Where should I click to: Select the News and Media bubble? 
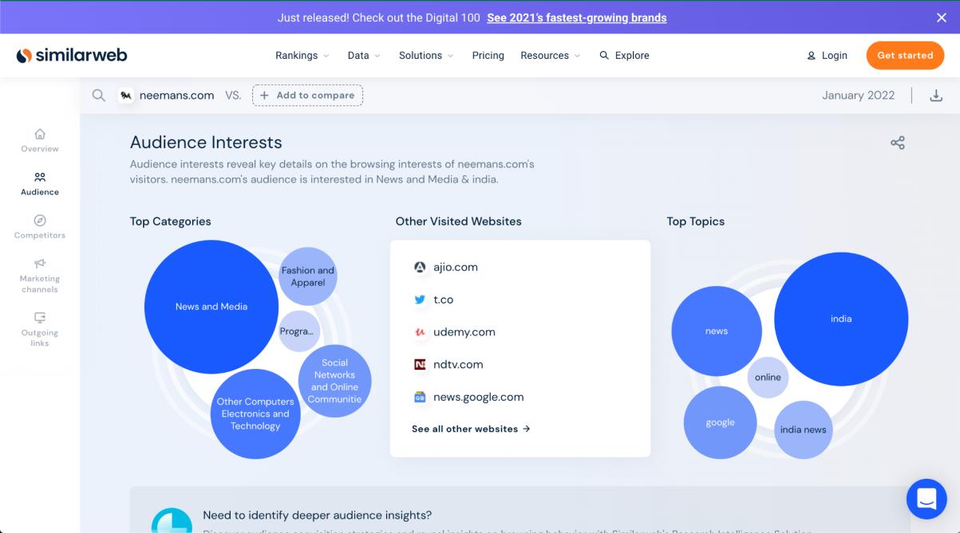[x=211, y=307]
